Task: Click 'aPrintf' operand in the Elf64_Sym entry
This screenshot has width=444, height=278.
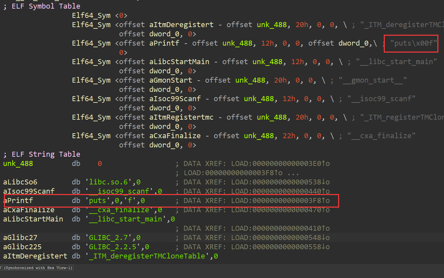Action: pos(164,43)
